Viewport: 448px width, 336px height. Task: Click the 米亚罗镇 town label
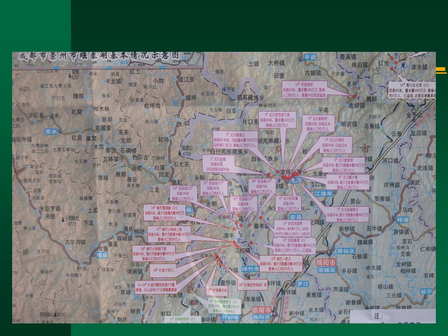point(50,208)
